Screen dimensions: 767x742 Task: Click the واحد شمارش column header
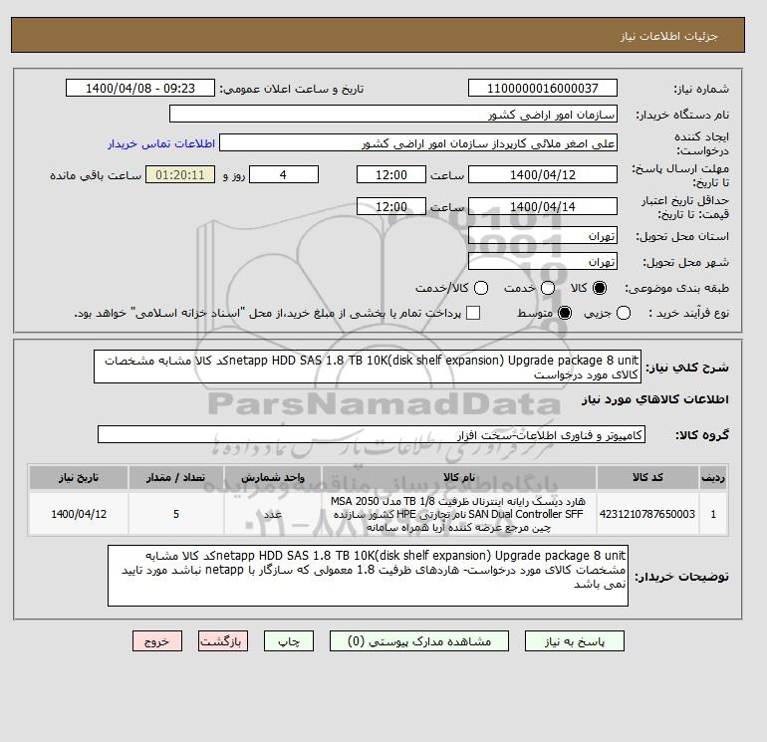[273, 477]
